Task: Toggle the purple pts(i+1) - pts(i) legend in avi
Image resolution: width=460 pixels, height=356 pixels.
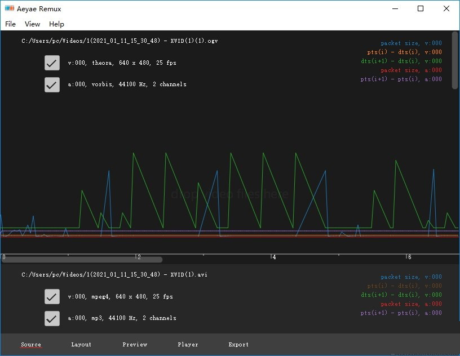Action: click(x=401, y=313)
